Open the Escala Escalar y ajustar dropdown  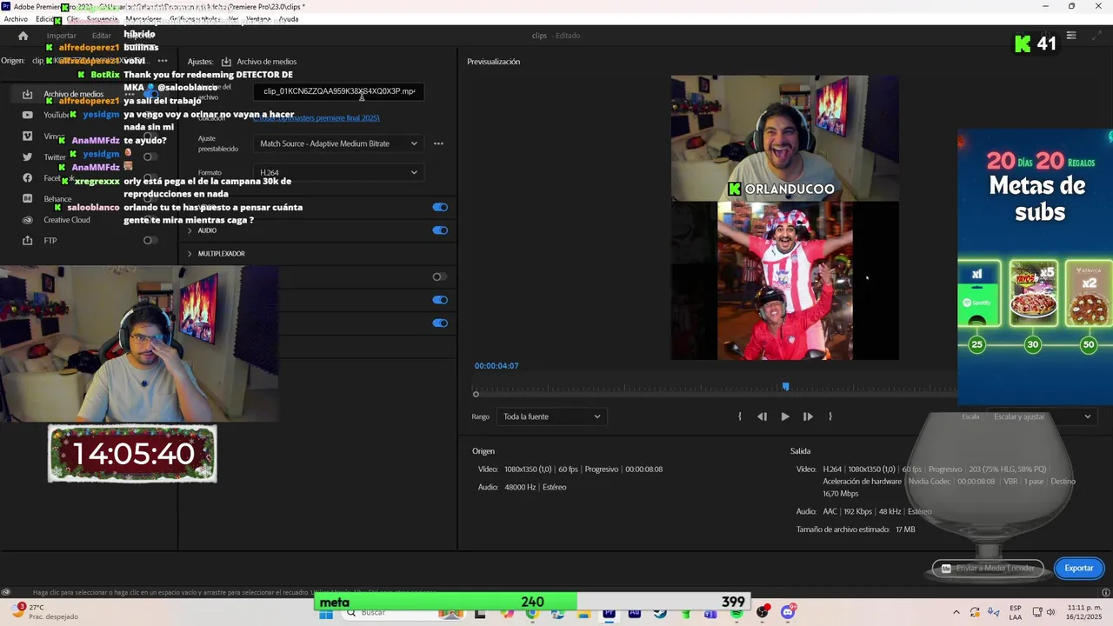pyautogui.click(x=1042, y=416)
